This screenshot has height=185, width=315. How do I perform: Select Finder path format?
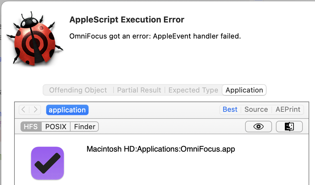(x=85, y=127)
